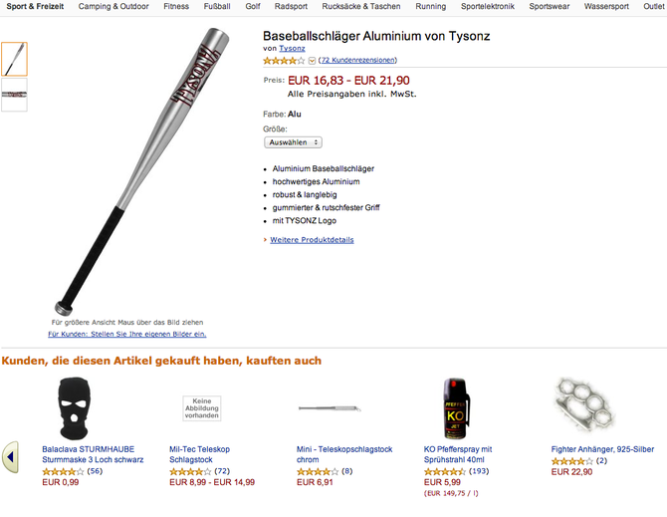The height and width of the screenshot is (517, 667).
Task: Open the Tysonz brand link
Action: tap(292, 49)
